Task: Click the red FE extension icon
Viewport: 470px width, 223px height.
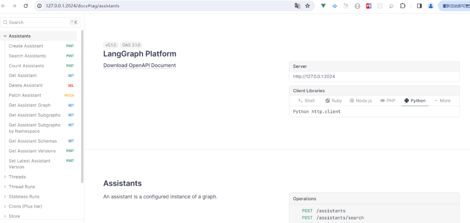Action: pyautogui.click(x=369, y=6)
